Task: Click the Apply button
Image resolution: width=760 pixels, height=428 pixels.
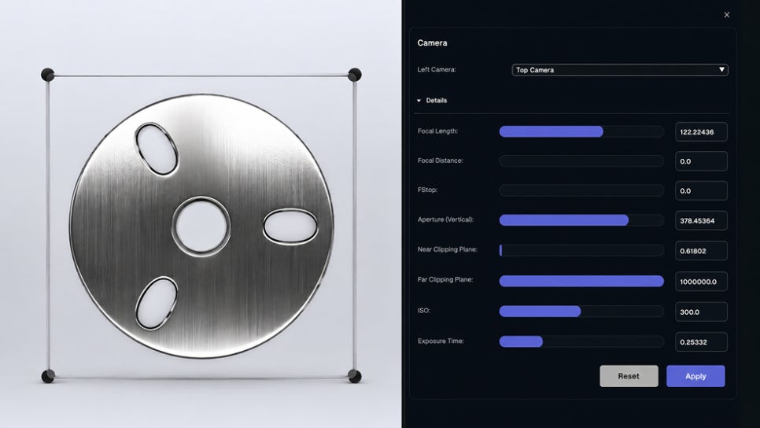Action: (x=695, y=376)
